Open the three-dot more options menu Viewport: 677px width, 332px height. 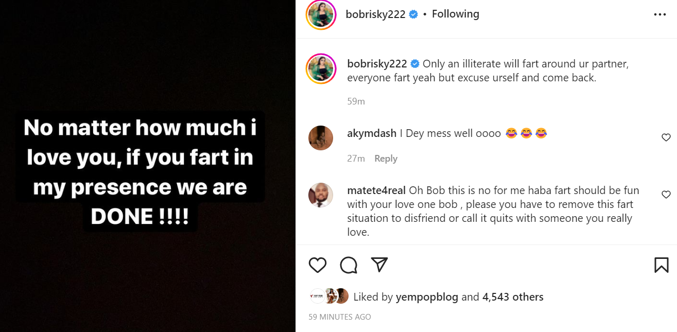[660, 15]
